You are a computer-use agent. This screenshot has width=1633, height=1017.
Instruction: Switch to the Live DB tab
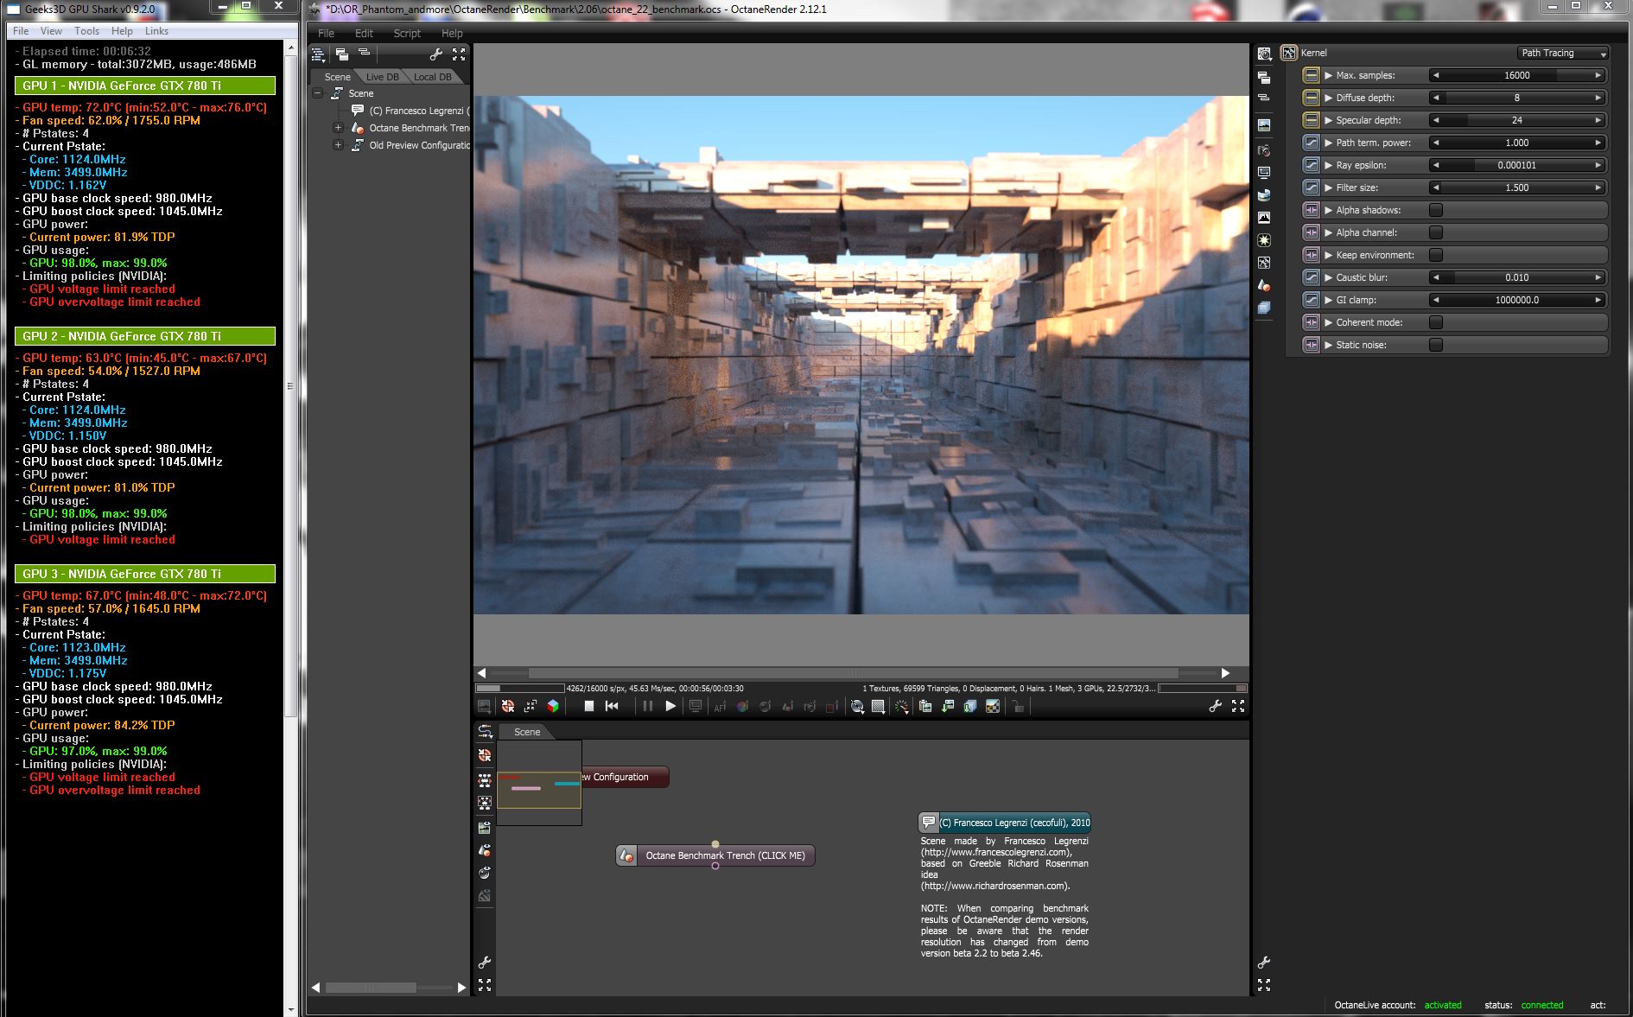(382, 77)
